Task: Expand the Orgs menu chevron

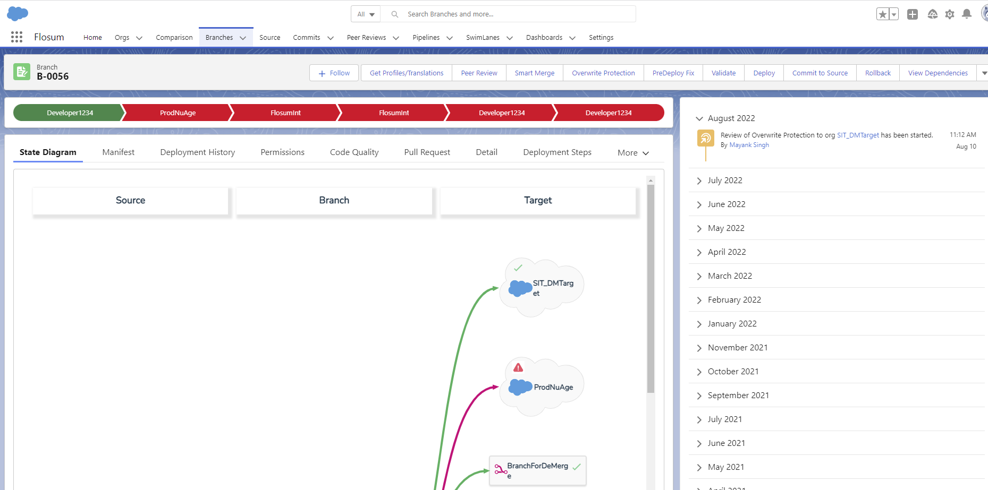Action: pyautogui.click(x=139, y=38)
